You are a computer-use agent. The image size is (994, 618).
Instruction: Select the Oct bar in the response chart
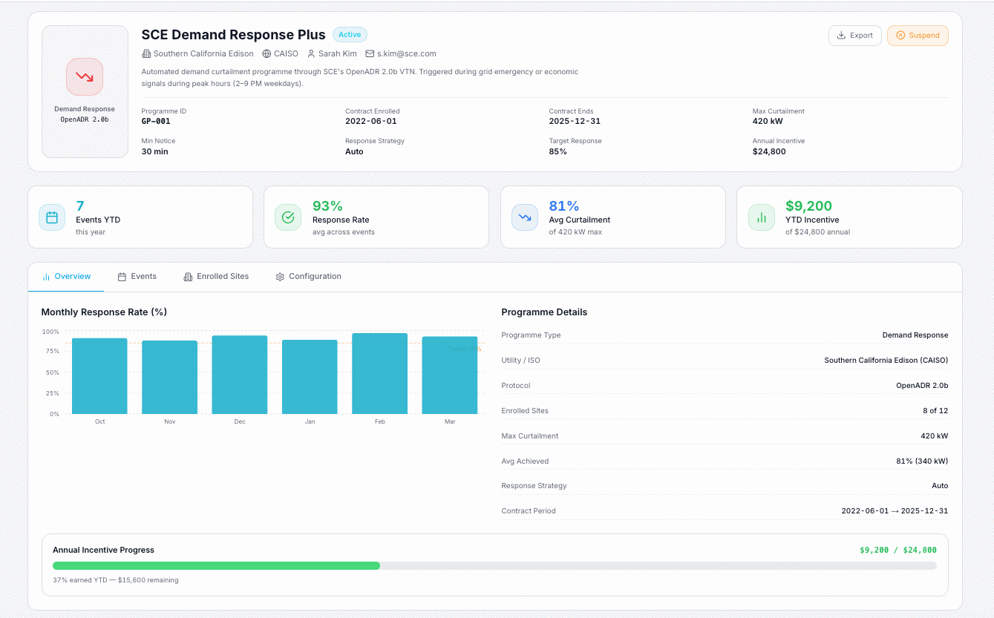[99, 376]
